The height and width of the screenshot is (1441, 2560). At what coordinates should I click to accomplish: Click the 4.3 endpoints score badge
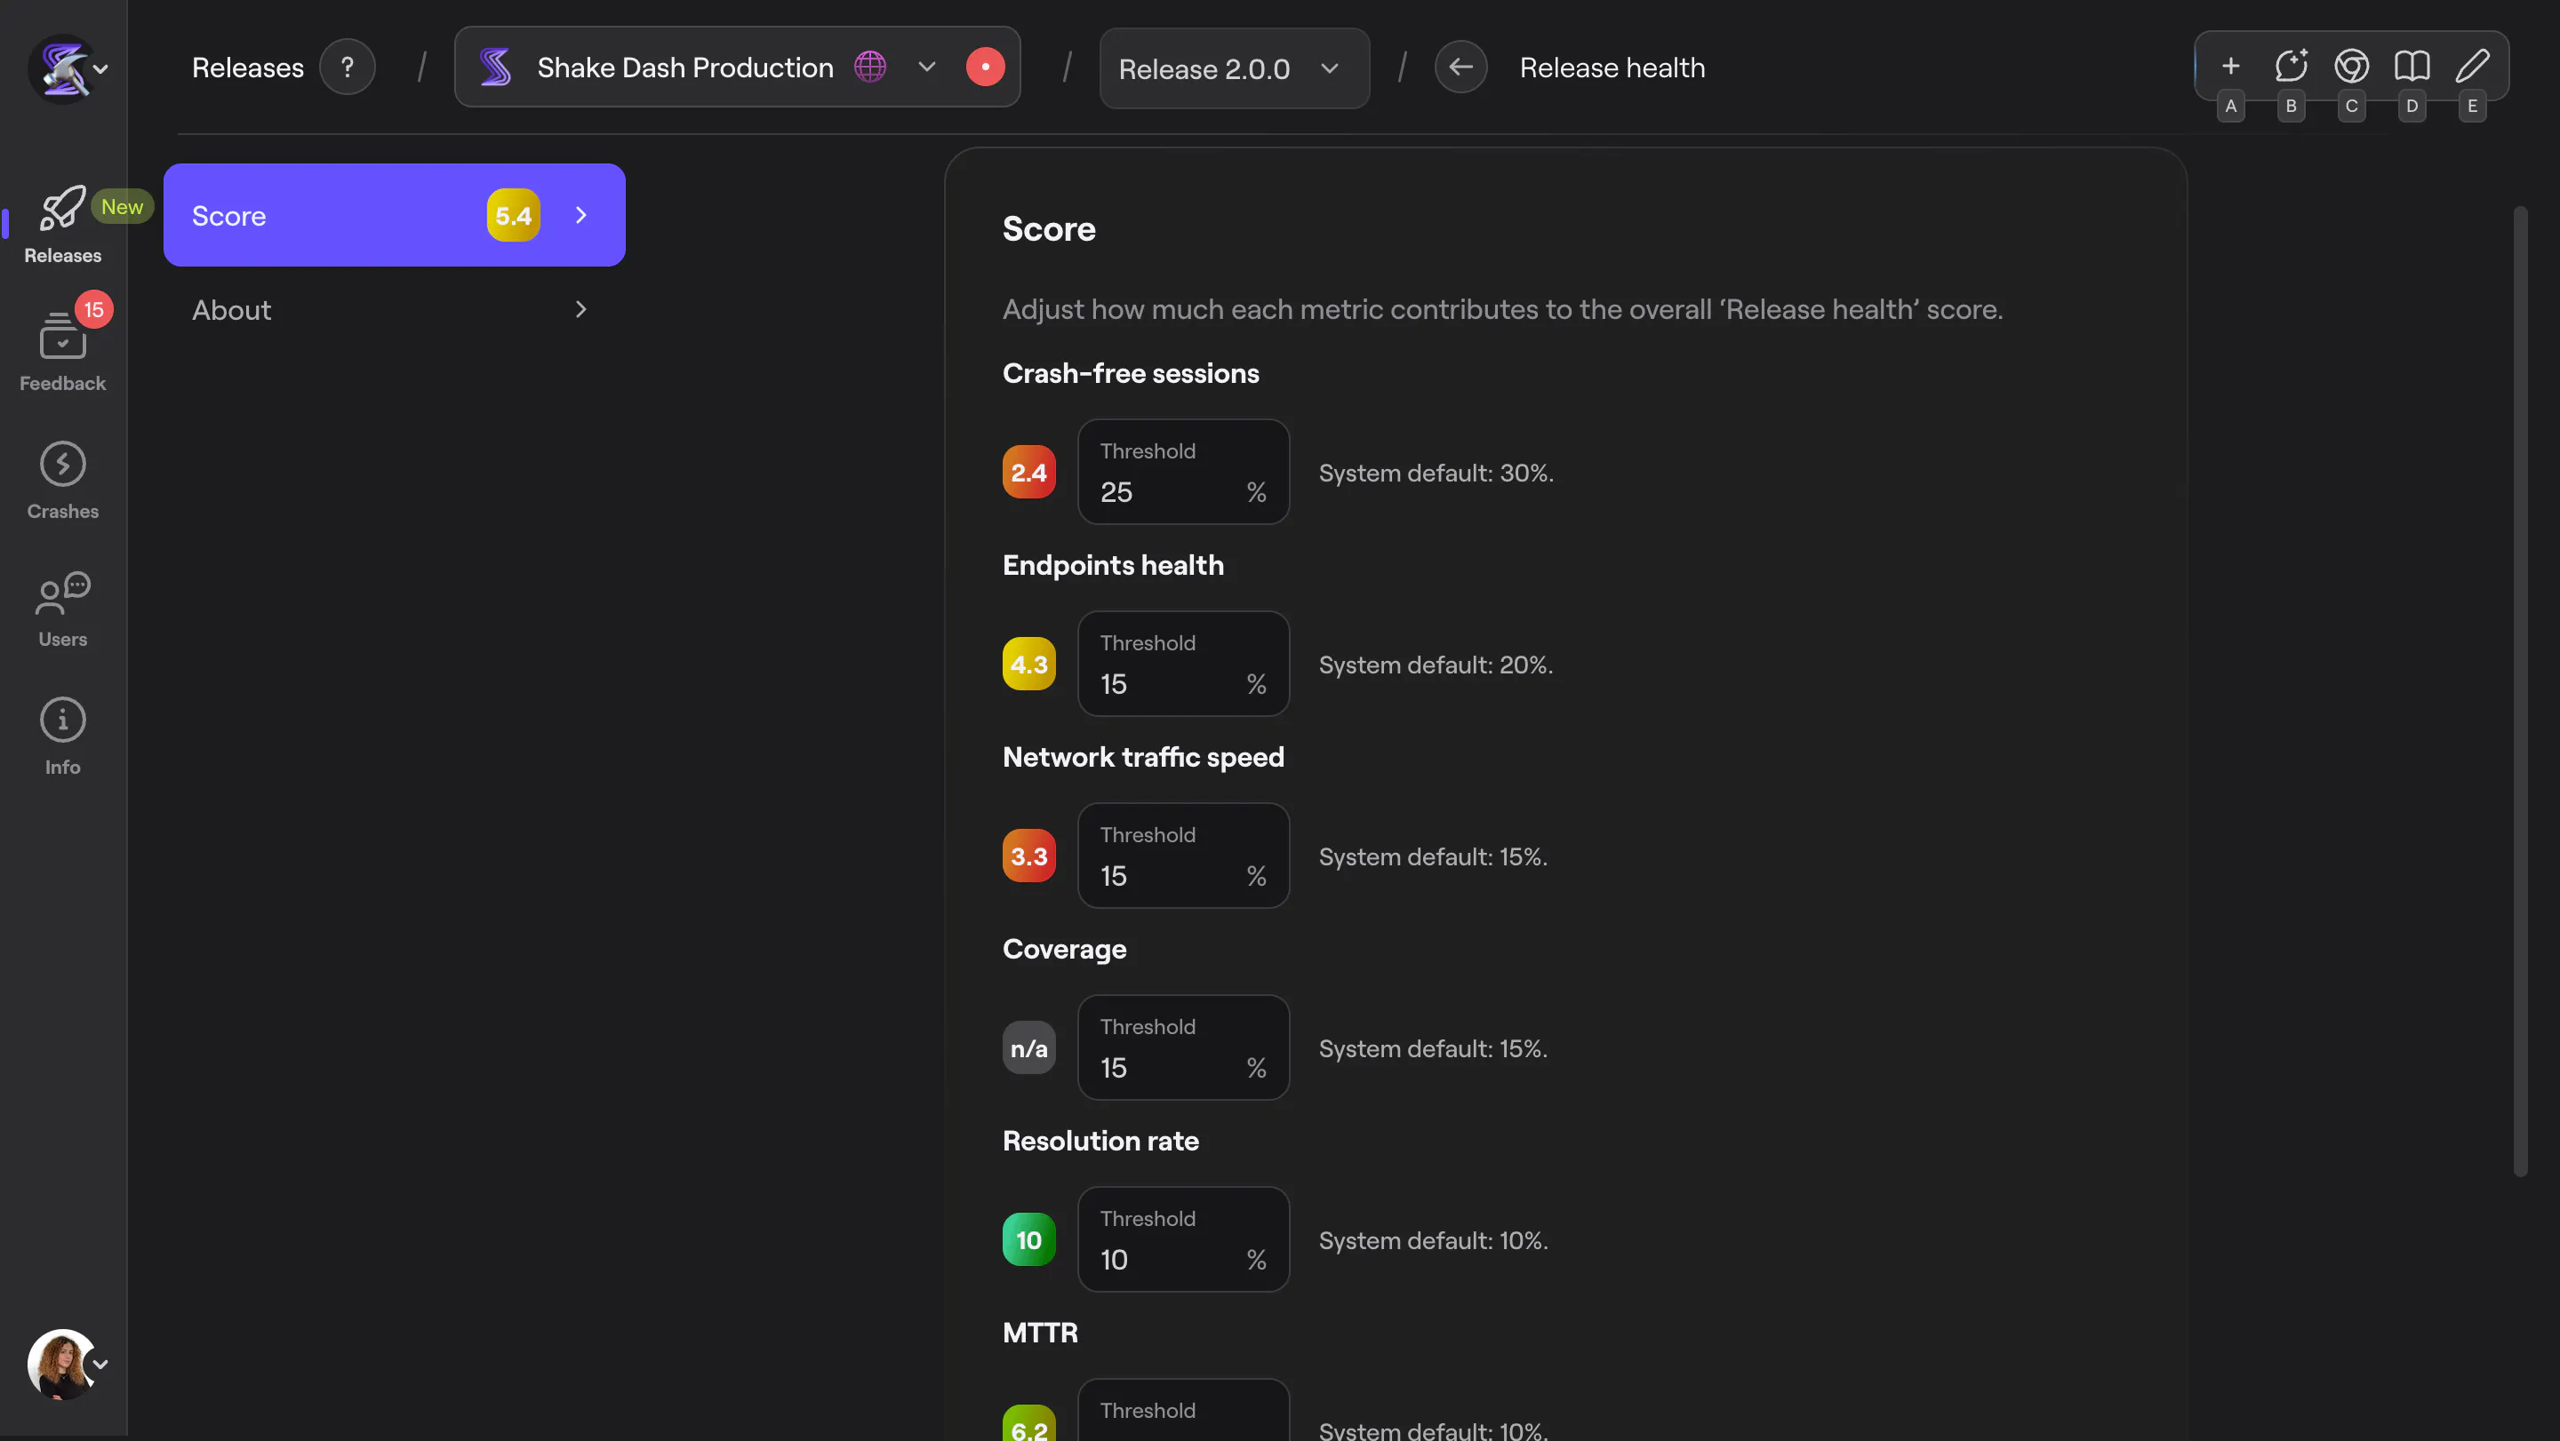point(1028,664)
